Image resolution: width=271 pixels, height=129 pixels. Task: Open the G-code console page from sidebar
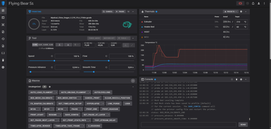pos(3,18)
